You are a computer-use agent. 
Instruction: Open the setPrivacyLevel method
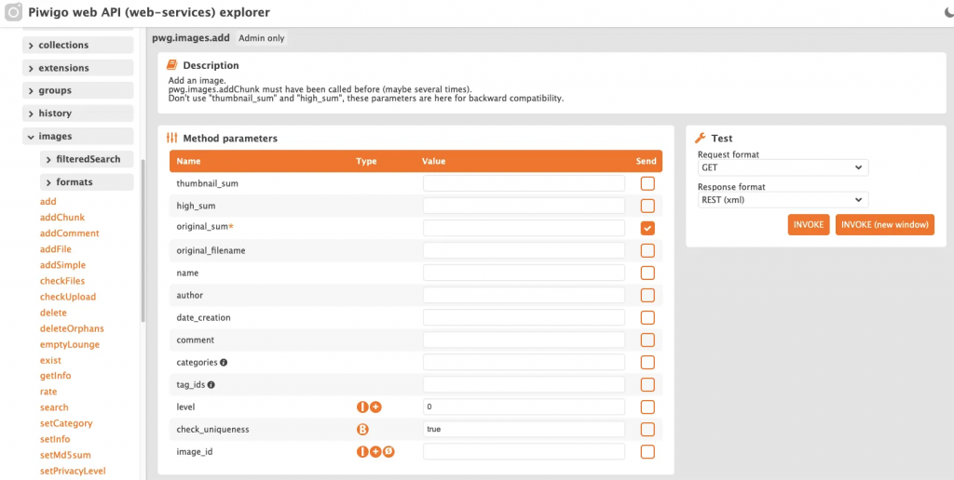click(x=73, y=471)
